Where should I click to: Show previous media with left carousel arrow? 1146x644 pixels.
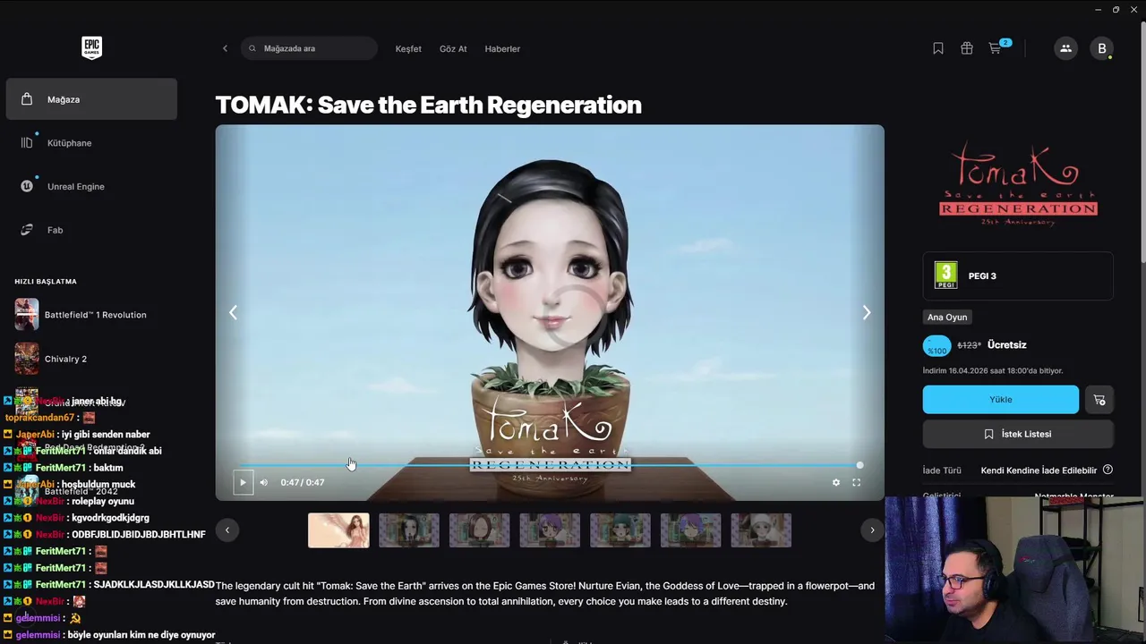coord(233,312)
